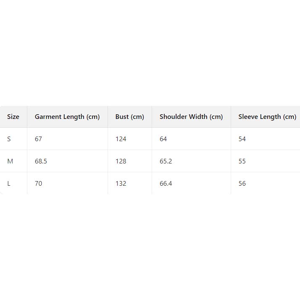300x300 pixels.
Task: Select the size L row label
Action: 9,184
